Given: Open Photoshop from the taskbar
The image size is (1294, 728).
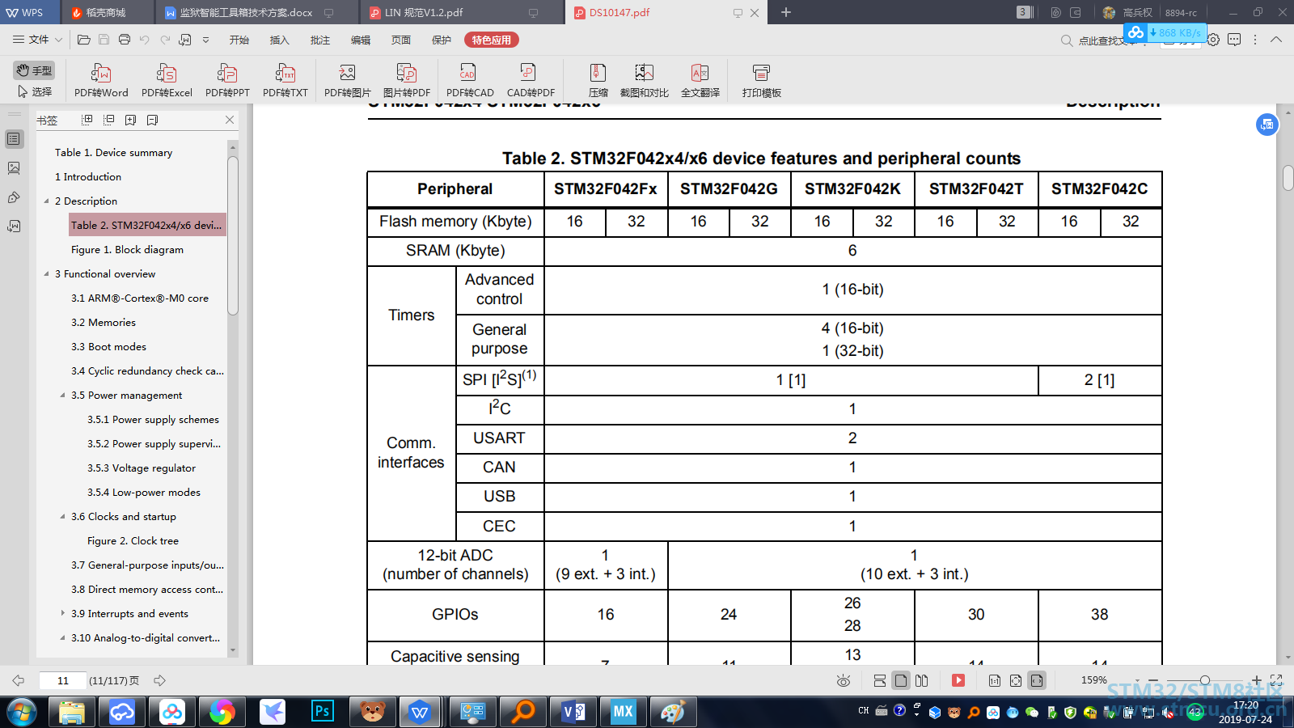Looking at the screenshot, I should point(322,712).
